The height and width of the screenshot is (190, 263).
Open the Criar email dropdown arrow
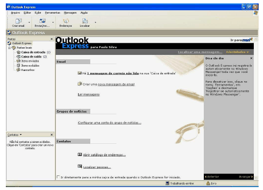(x=29, y=22)
